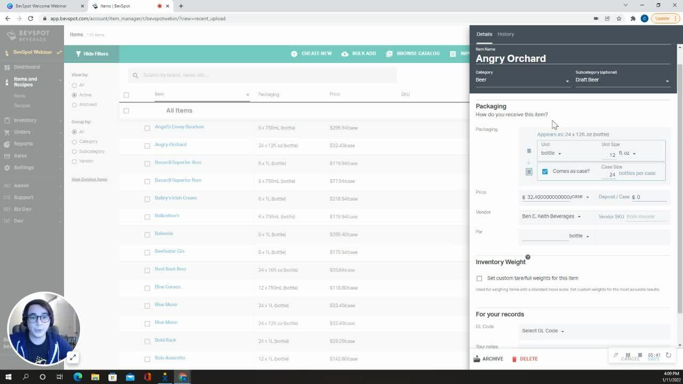
Task: Open the Ben E. Keith Beverages vendor dropdown
Action: tap(551, 217)
